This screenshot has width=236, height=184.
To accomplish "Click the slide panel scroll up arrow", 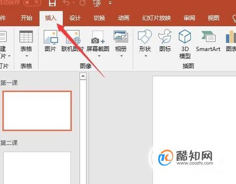I will (x=83, y=76).
